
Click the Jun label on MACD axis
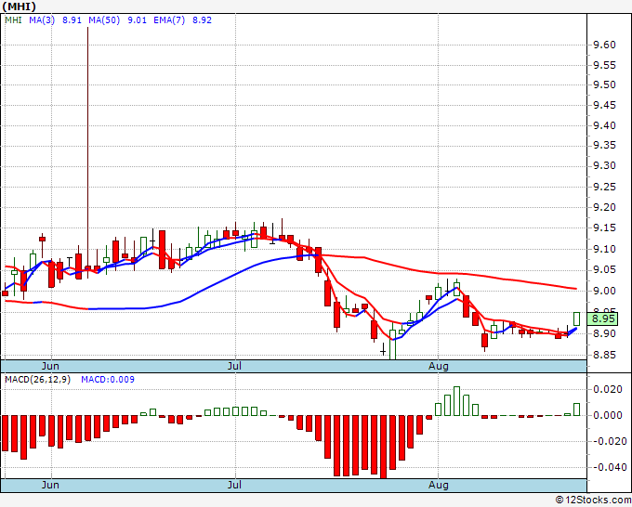(50, 485)
